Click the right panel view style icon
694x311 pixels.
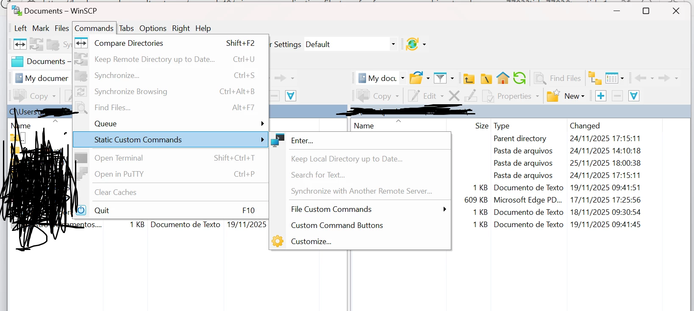click(x=611, y=78)
